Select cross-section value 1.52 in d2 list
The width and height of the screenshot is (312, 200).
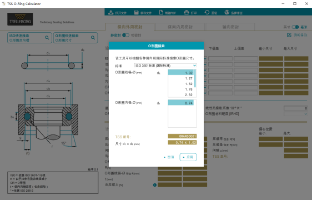point(180,84)
